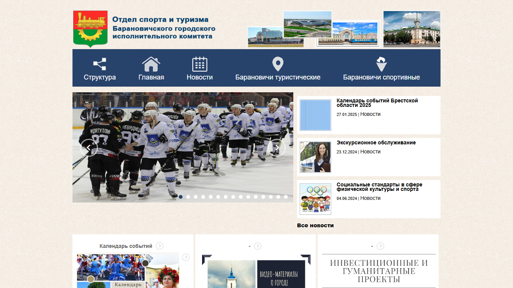513x288 pixels.
Task: Open Инвестиционные и гуманитарные проекты banner
Action: [379, 271]
